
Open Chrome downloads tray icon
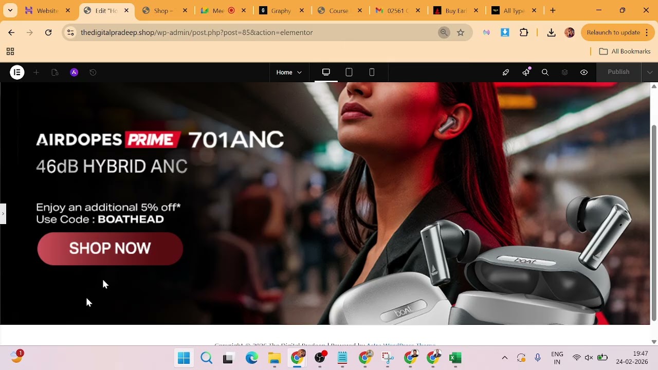pyautogui.click(x=551, y=32)
